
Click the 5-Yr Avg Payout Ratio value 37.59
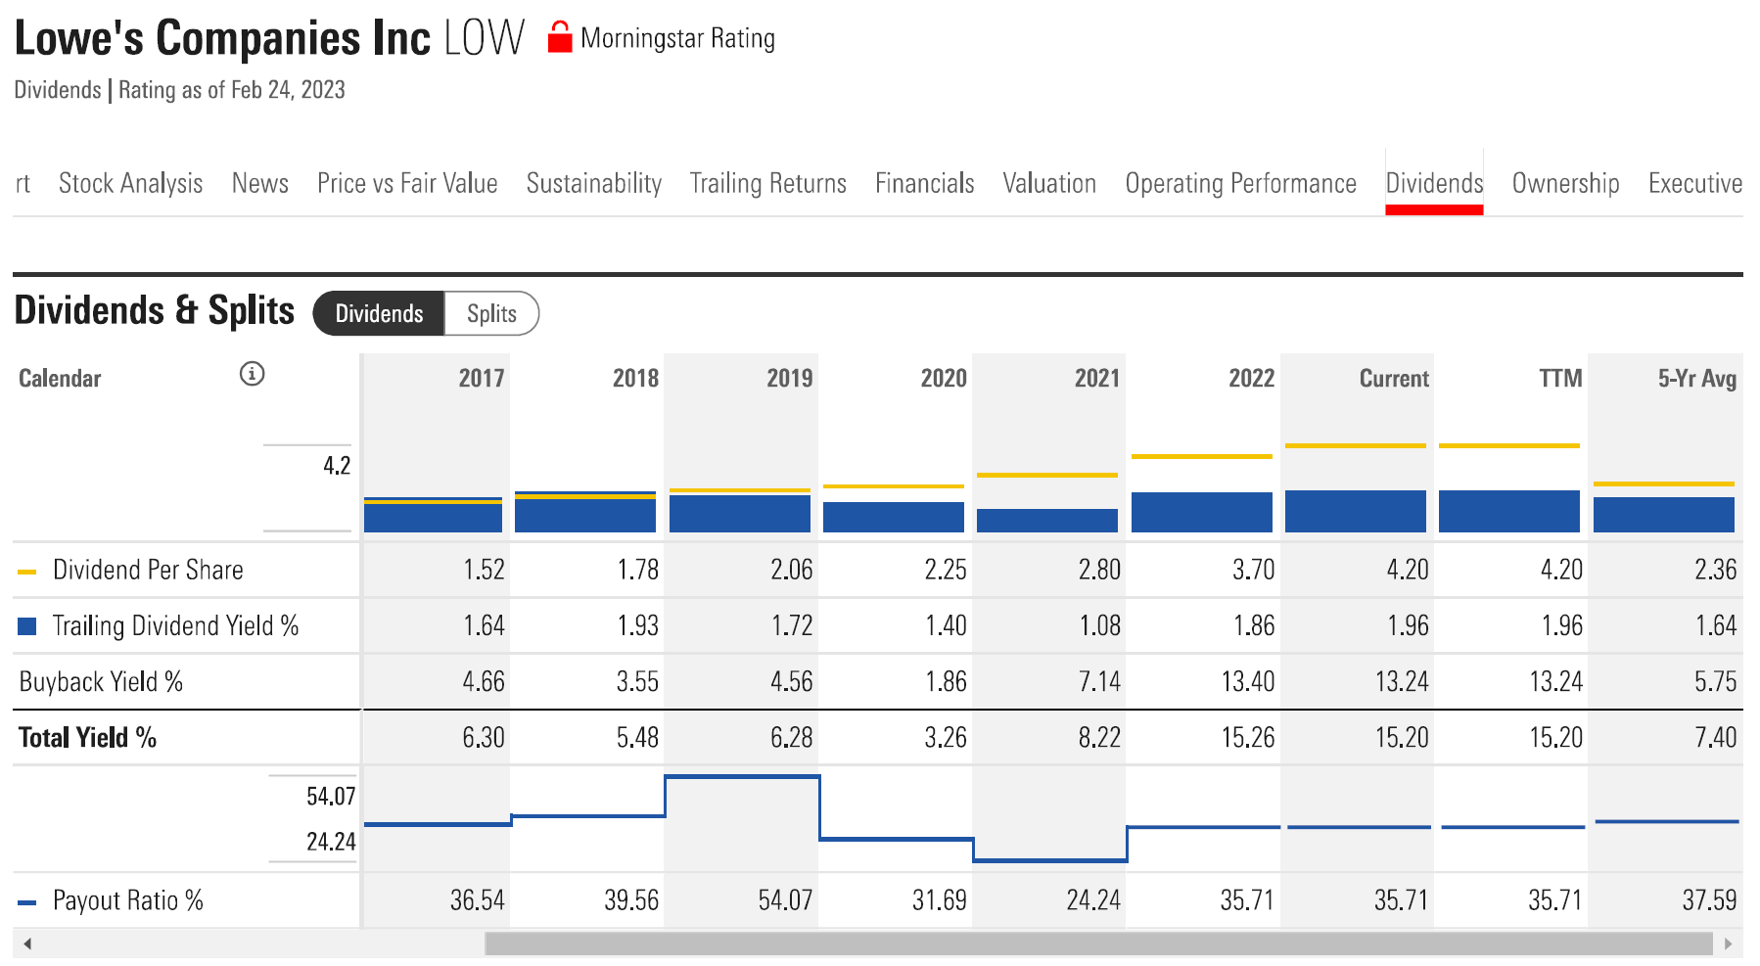[x=1709, y=900]
